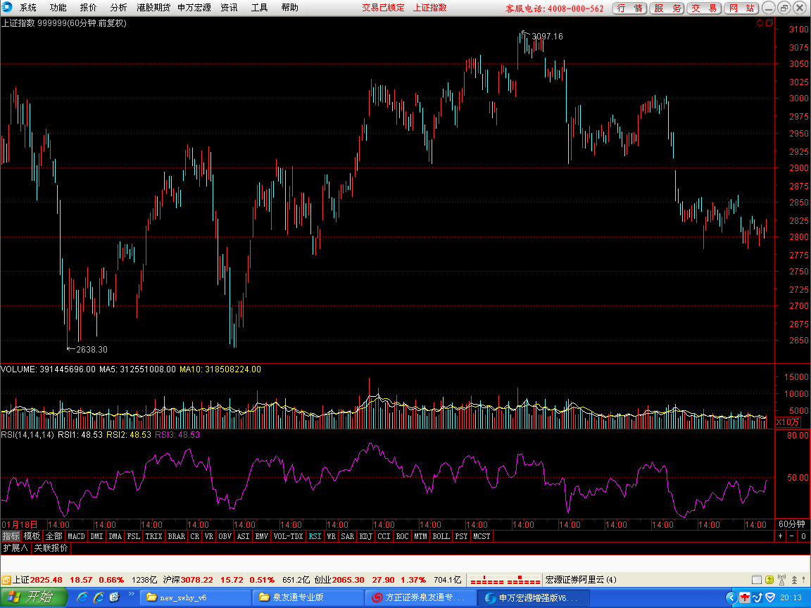Select the KDJ indicator
The image size is (811, 608).
[365, 536]
